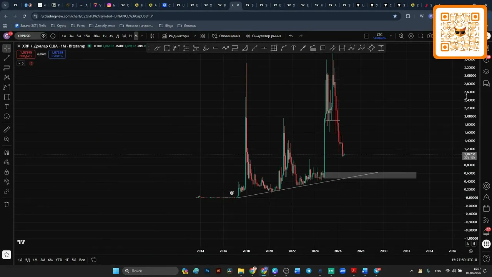
Task: Select the 1ч timeframe
Action: [105, 36]
